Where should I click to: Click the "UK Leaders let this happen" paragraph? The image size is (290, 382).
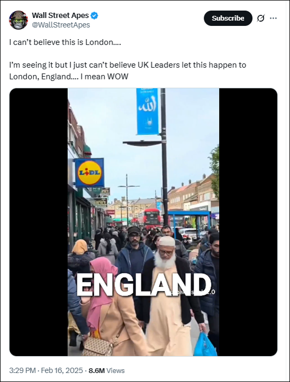click(x=128, y=71)
